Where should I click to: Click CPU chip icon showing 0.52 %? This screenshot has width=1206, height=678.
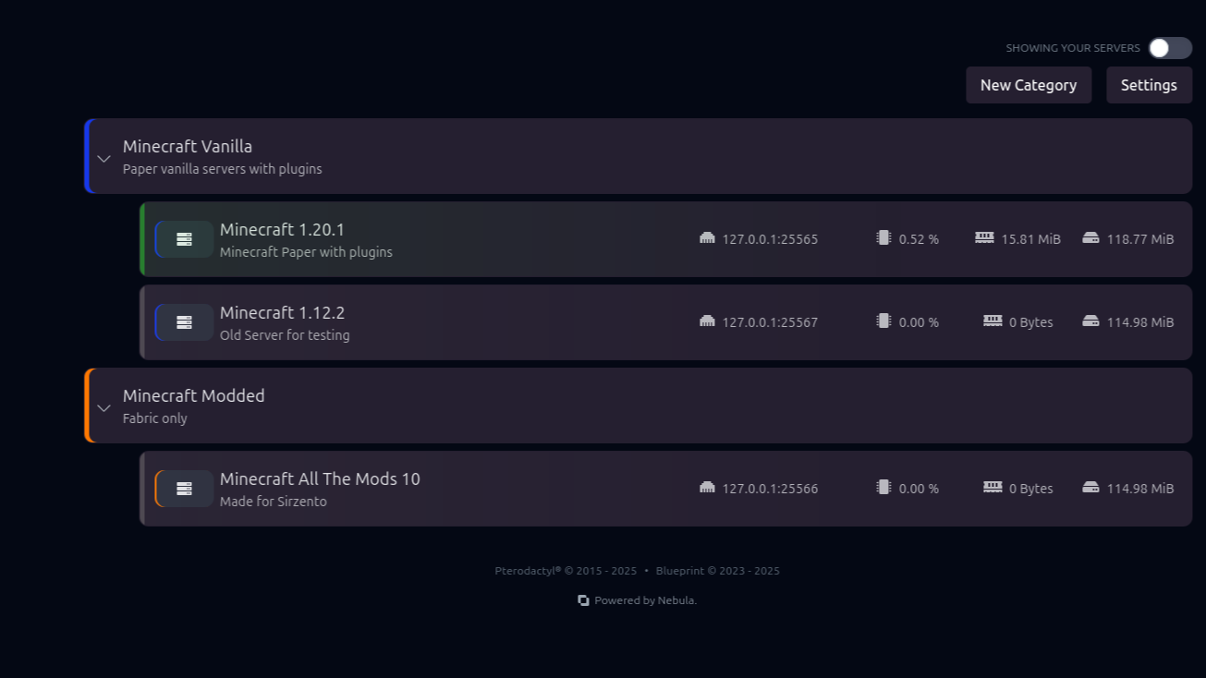pos(883,238)
